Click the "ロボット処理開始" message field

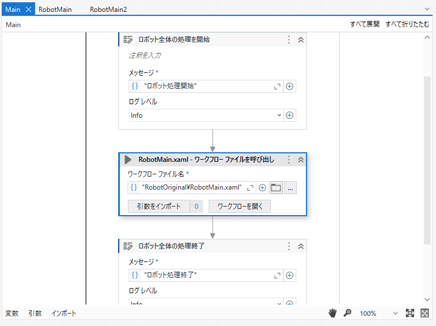[x=207, y=86]
